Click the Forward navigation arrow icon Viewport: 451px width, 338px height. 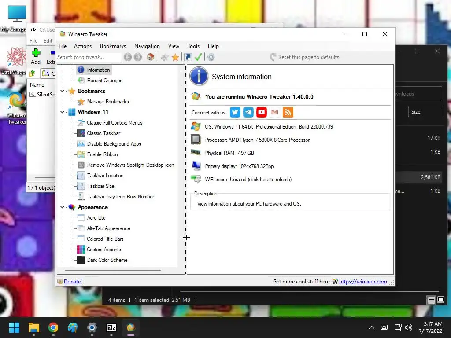[x=138, y=57]
